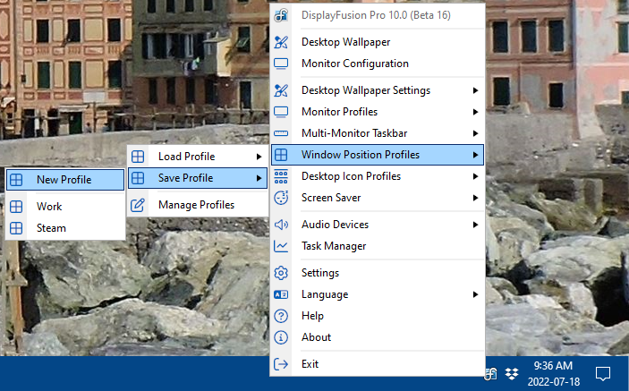Expand Save Profile submenu arrow
The width and height of the screenshot is (629, 391).
tap(259, 178)
